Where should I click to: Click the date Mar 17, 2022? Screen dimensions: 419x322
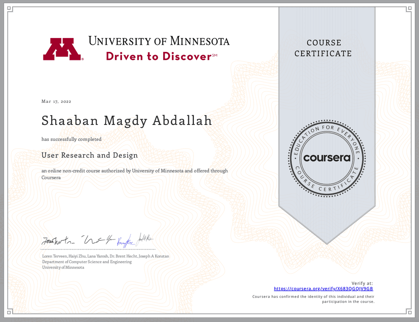[56, 102]
